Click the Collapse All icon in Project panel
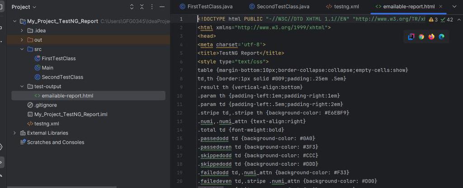Image resolution: width=463 pixels, height=188 pixels. 142,7
